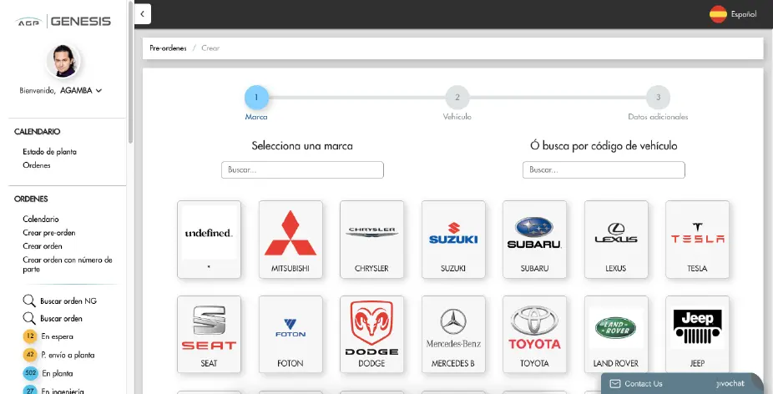This screenshot has height=394, width=773.
Task: Click the Selecciona una marca heading
Action: [x=302, y=146]
